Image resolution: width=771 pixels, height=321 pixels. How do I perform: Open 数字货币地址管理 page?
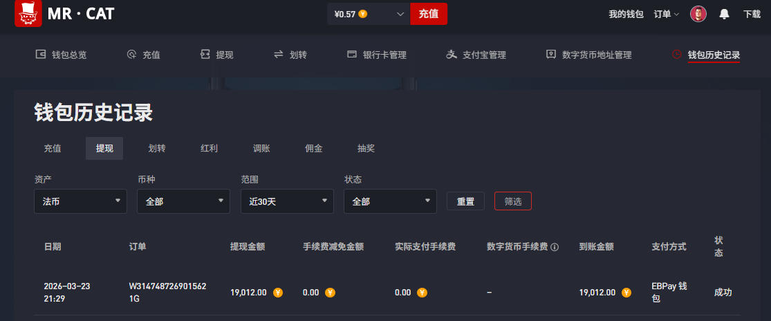click(588, 55)
